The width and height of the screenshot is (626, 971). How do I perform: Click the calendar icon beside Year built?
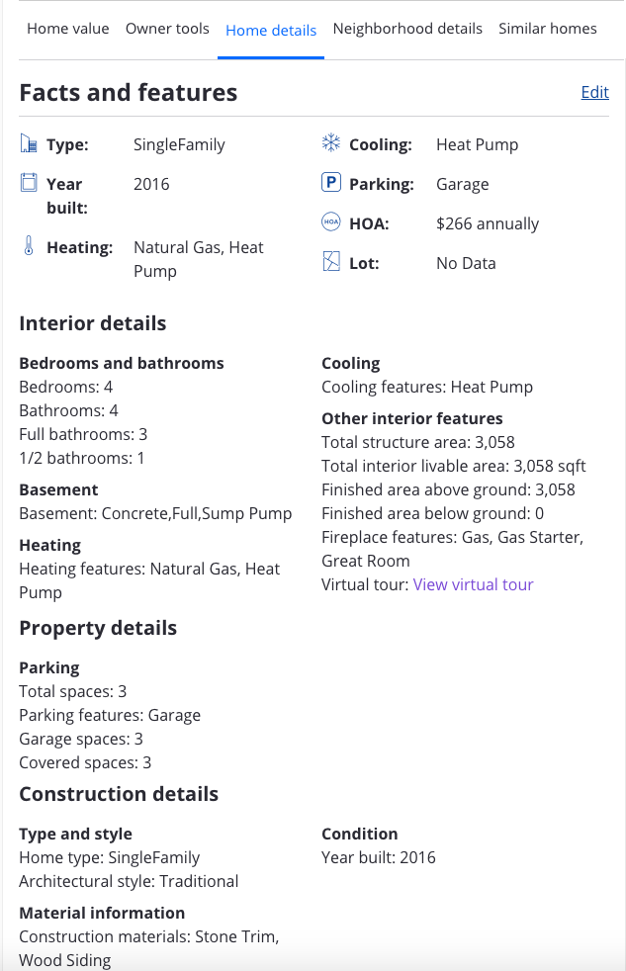point(29,183)
